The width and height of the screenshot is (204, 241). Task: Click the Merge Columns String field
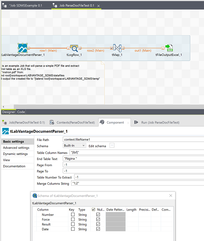(x=138, y=183)
